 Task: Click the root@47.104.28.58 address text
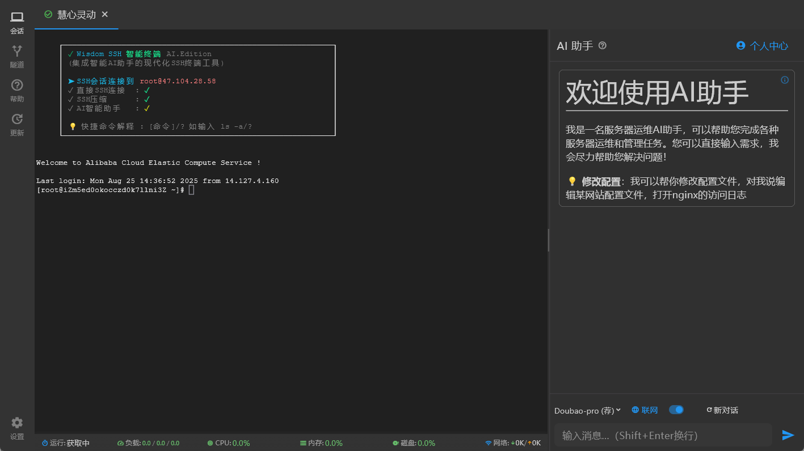pos(178,81)
